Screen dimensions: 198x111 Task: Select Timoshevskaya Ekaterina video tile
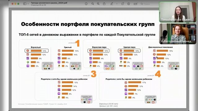[x=178, y=12]
